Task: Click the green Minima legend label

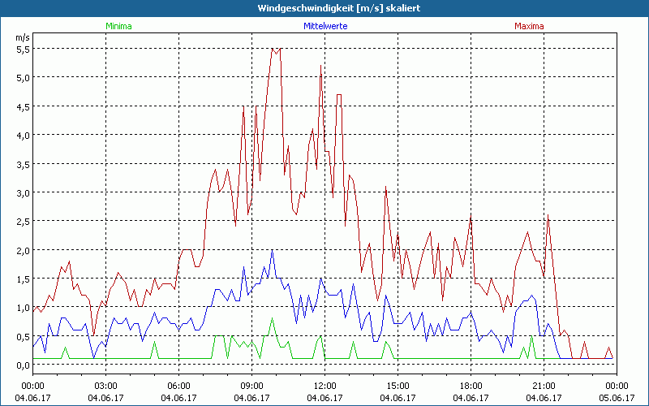Action: (118, 26)
